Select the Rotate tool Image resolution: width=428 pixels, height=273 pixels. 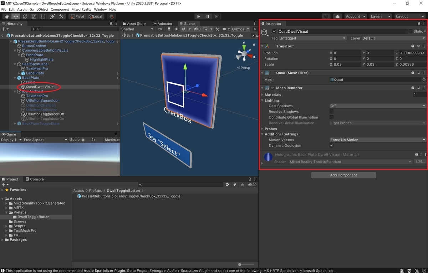pos(25,16)
